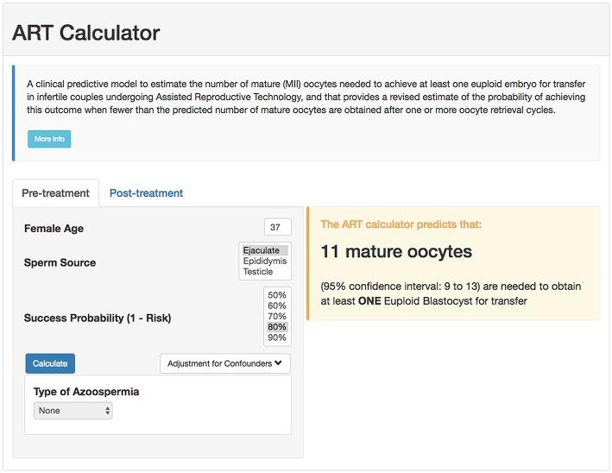Expand Adjustment for Confounders dropdown

point(224,363)
